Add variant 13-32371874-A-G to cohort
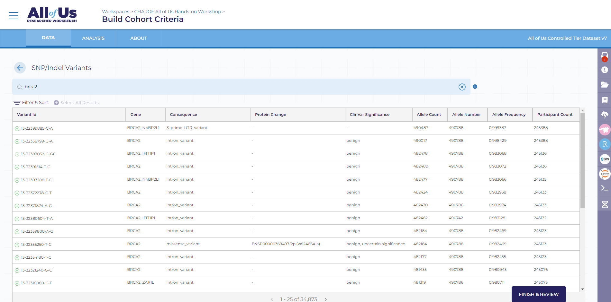 click(17, 206)
